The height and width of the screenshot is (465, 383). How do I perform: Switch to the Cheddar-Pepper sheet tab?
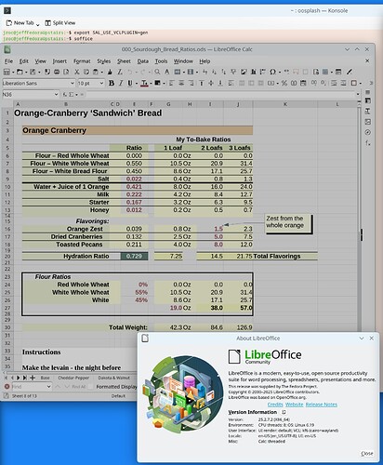pyautogui.click(x=73, y=378)
